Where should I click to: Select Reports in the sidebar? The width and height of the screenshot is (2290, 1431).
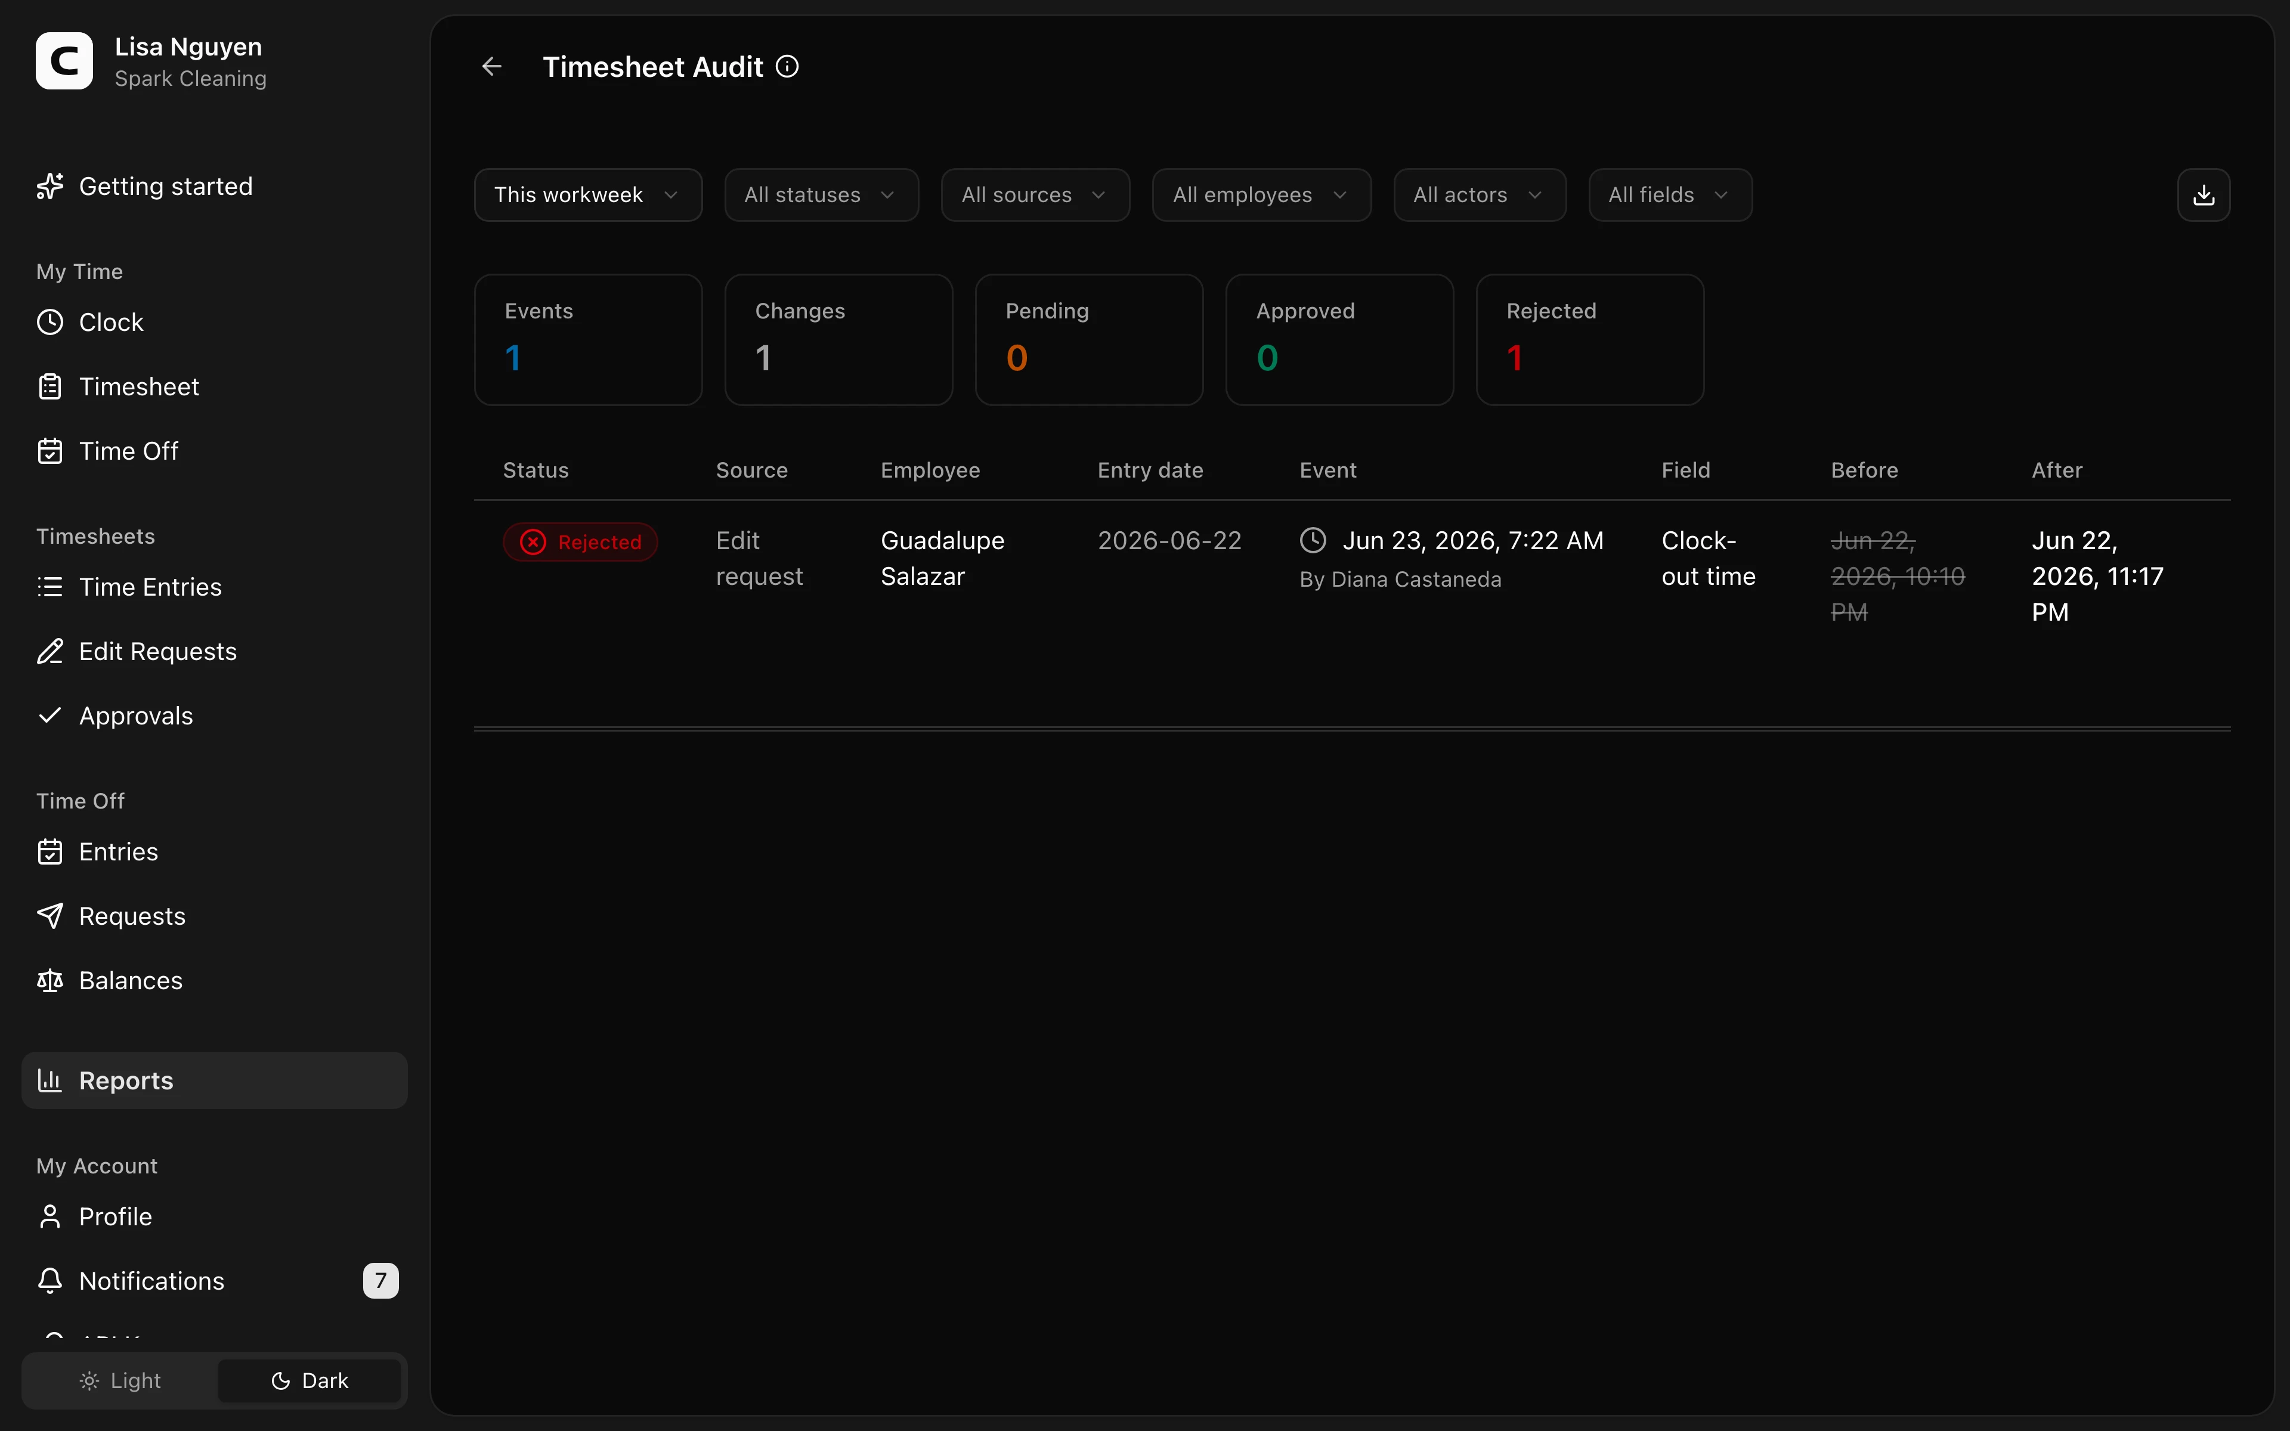[x=214, y=1081]
